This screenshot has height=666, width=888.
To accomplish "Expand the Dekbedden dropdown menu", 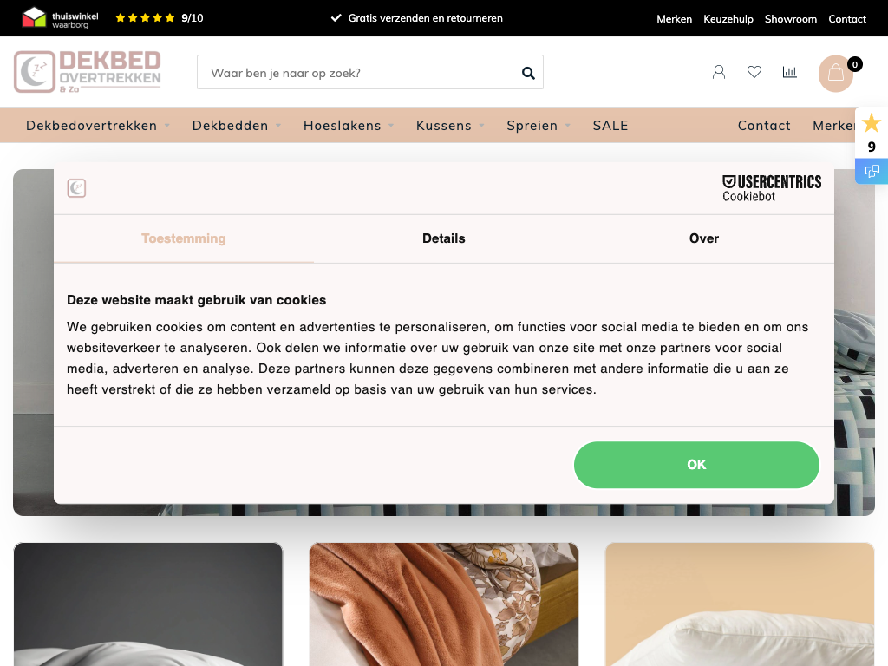I will click(237, 125).
